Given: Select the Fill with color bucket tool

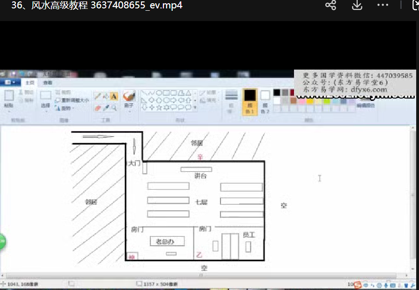Looking at the screenshot, I should [105, 96].
